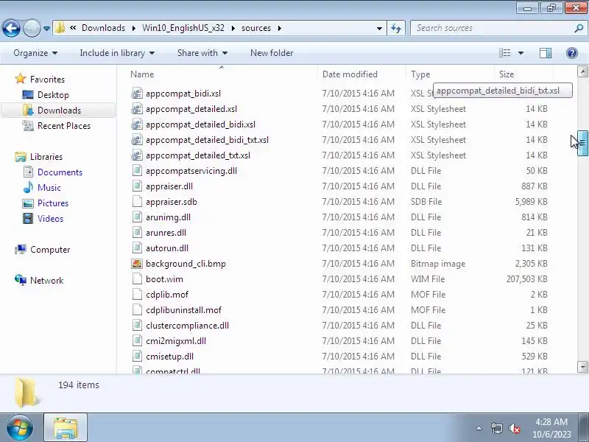This screenshot has width=589, height=442.
Task: Click Windows Explorer taskbar button
Action: [x=66, y=427]
